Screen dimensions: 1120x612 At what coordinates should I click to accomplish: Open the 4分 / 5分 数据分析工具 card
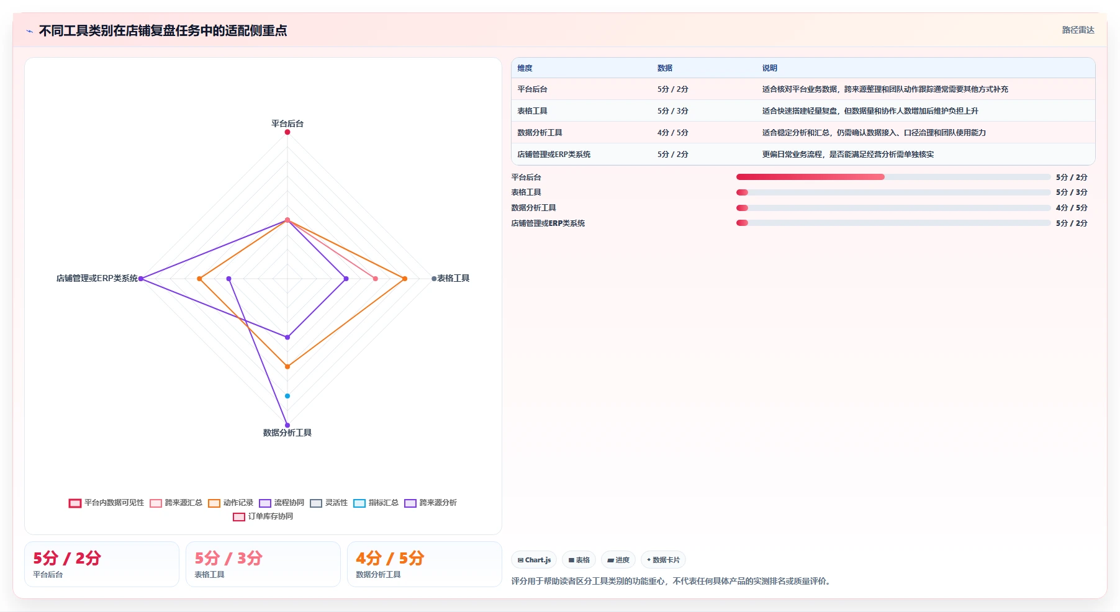(425, 564)
